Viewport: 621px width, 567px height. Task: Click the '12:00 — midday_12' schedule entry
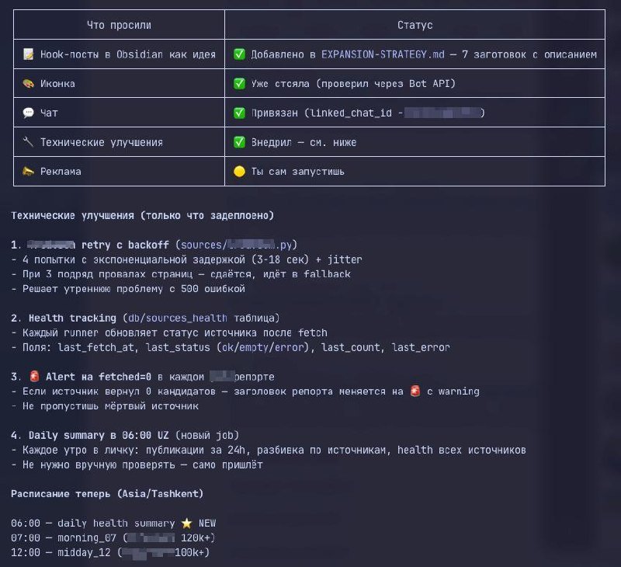(x=110, y=553)
